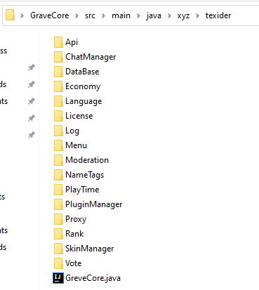259x290 pixels.
Task: Click the Vote folder icon
Action: coord(58,263)
